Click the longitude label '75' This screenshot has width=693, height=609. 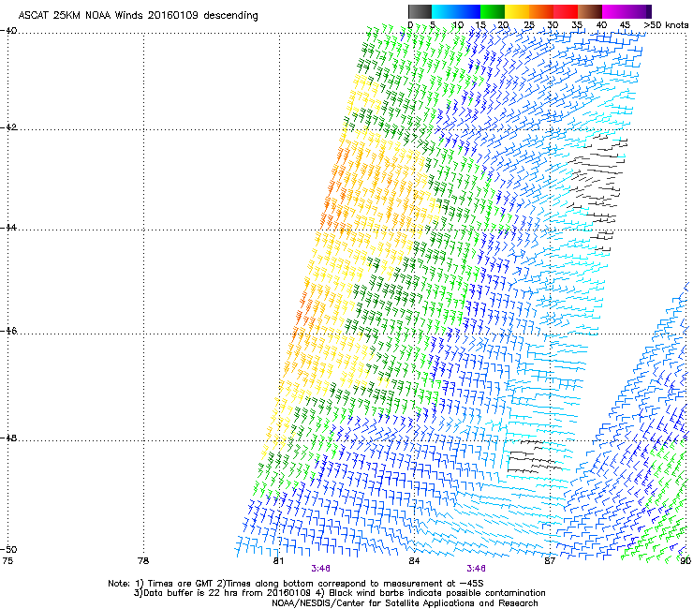click(x=7, y=561)
